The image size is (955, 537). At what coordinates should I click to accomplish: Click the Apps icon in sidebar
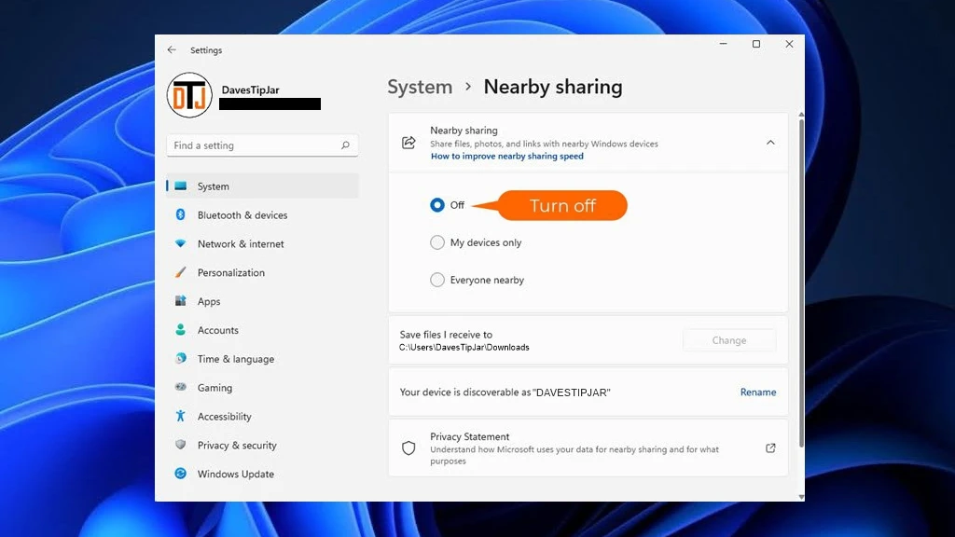(180, 301)
